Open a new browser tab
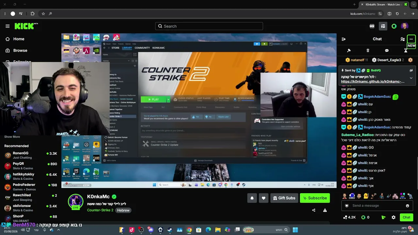 click(x=354, y=5)
